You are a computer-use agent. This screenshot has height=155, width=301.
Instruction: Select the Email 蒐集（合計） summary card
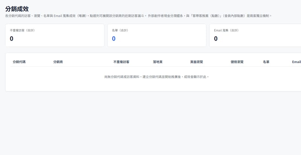click(255, 35)
